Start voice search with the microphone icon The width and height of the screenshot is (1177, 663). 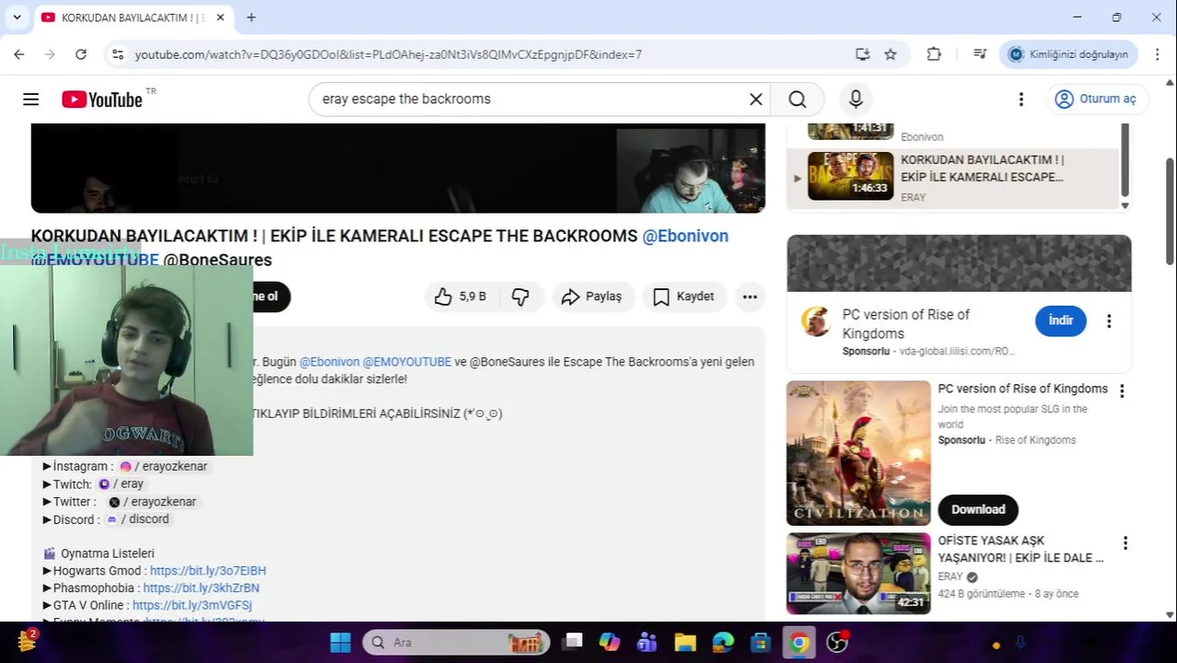856,99
